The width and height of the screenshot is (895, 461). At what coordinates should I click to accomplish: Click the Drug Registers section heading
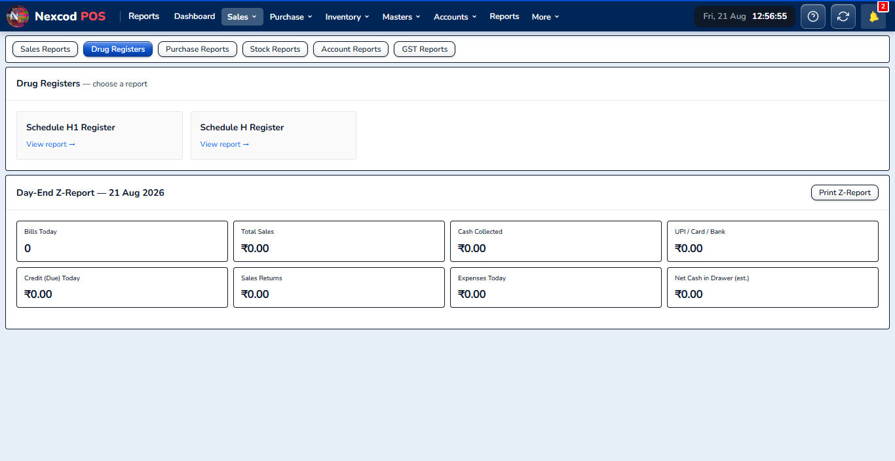tap(48, 84)
